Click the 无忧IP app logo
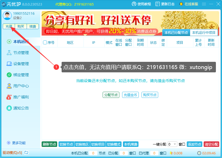This screenshot has width=222, height=158. pyautogui.click(x=4, y=4)
